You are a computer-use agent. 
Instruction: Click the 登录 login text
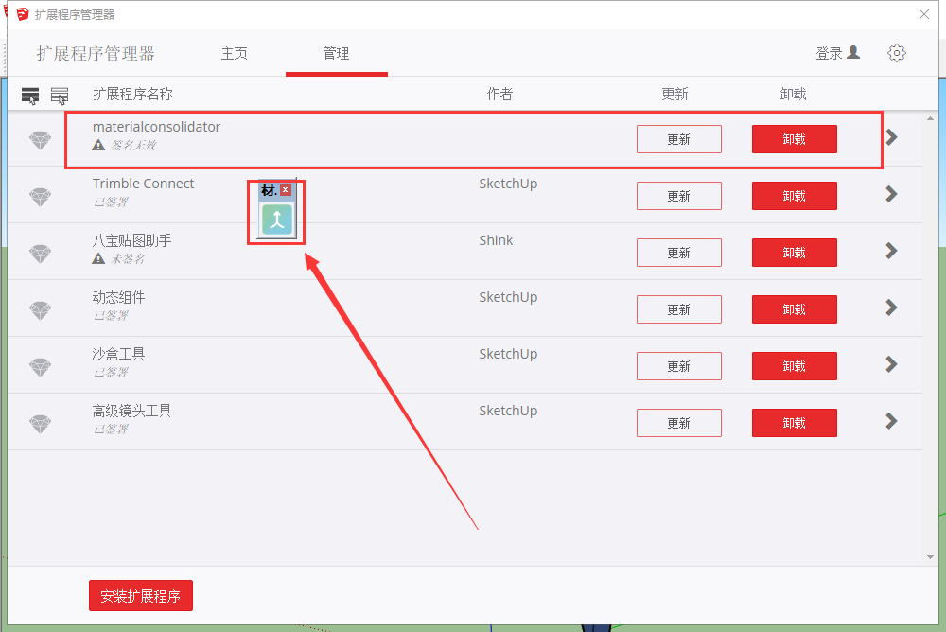[x=829, y=54]
